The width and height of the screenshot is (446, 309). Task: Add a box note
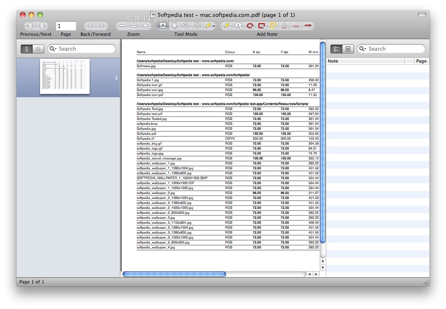pyautogui.click(x=262, y=26)
